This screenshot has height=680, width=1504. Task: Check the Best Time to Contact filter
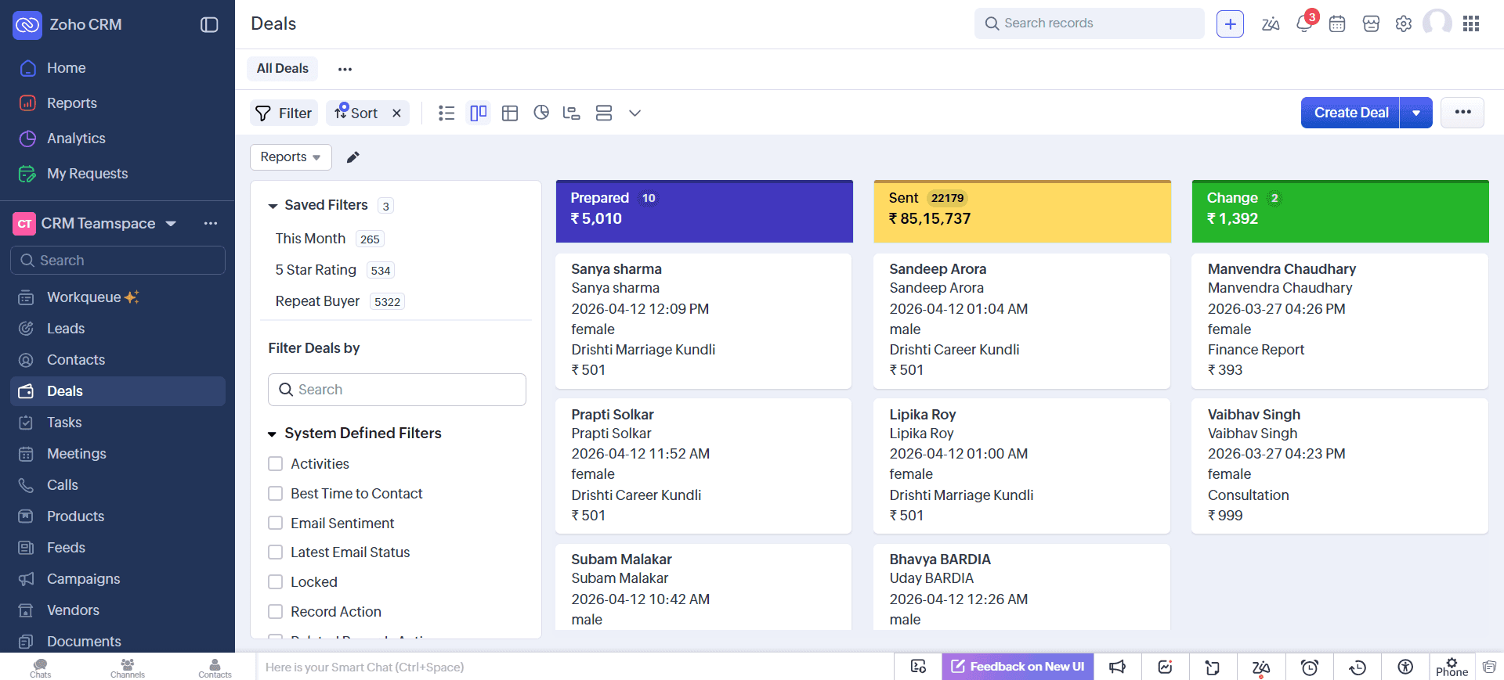275,494
